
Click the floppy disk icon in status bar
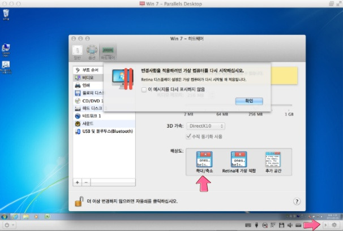[x=281, y=225]
